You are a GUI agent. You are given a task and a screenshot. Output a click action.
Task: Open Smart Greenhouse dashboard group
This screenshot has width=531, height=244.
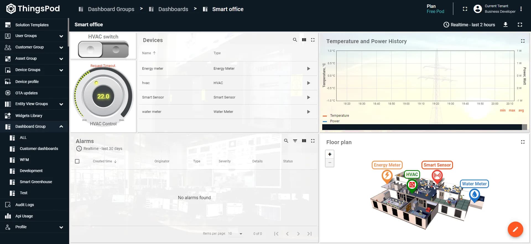[x=36, y=182]
